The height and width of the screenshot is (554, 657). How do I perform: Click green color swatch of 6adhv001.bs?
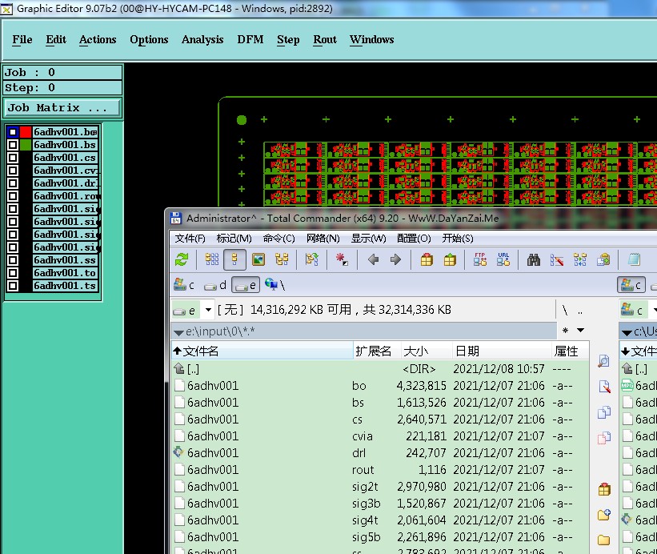[x=26, y=145]
